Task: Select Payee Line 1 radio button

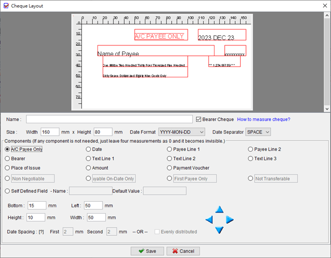Action: 169,149
